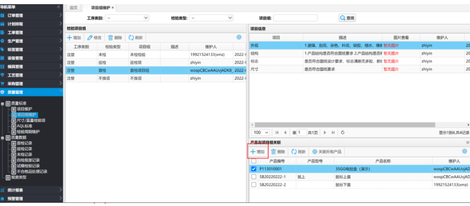Check the SB20220222-2 row checkbox
This screenshot has width=470, height=206.
(x=254, y=185)
